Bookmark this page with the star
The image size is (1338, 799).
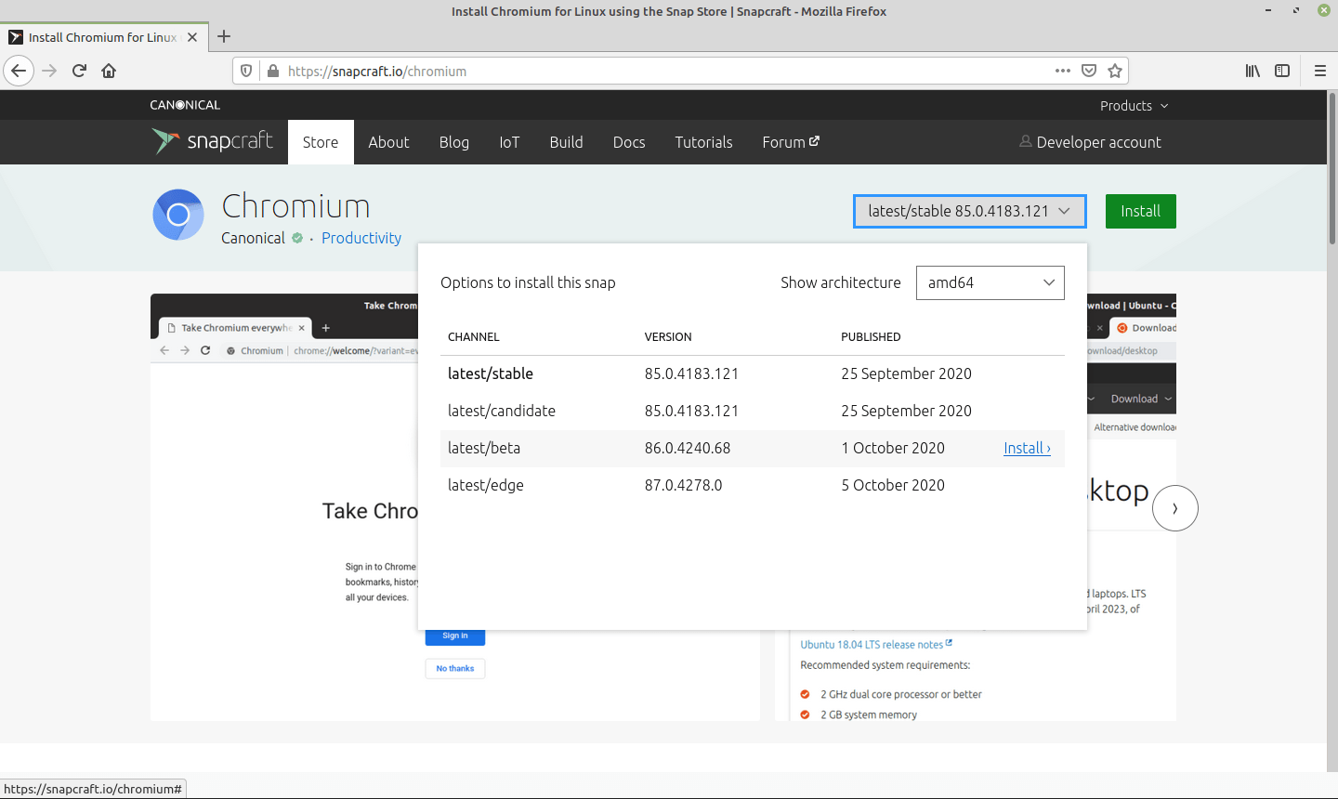pos(1115,71)
